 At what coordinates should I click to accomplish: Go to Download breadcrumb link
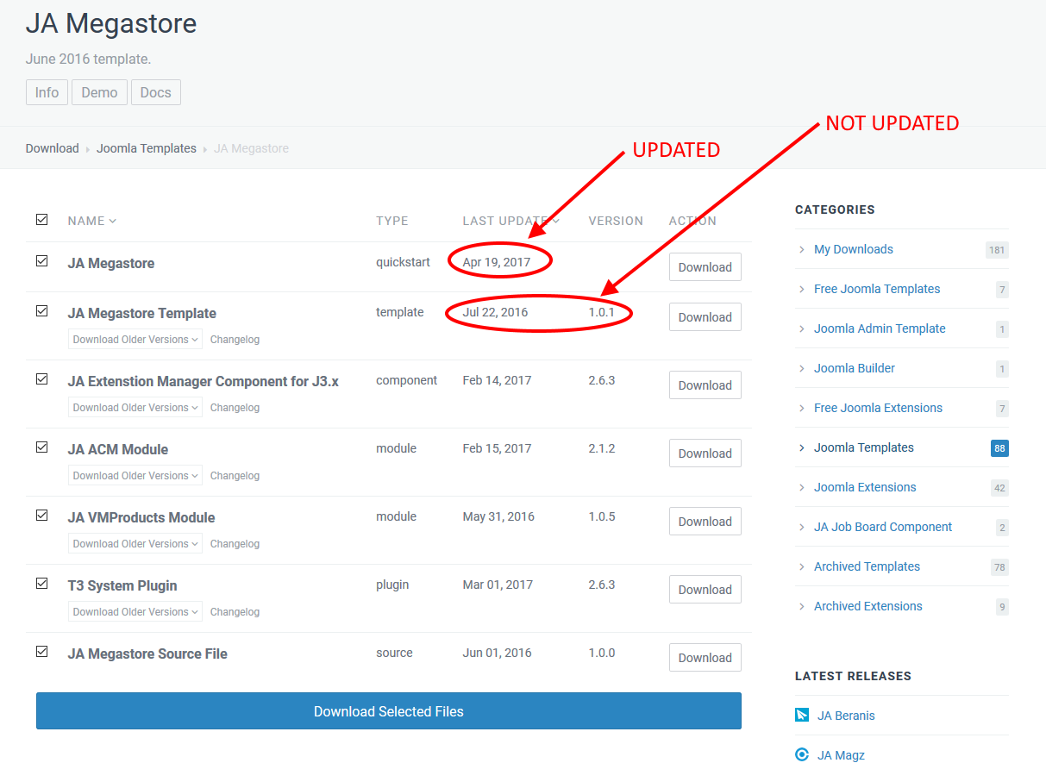(52, 148)
